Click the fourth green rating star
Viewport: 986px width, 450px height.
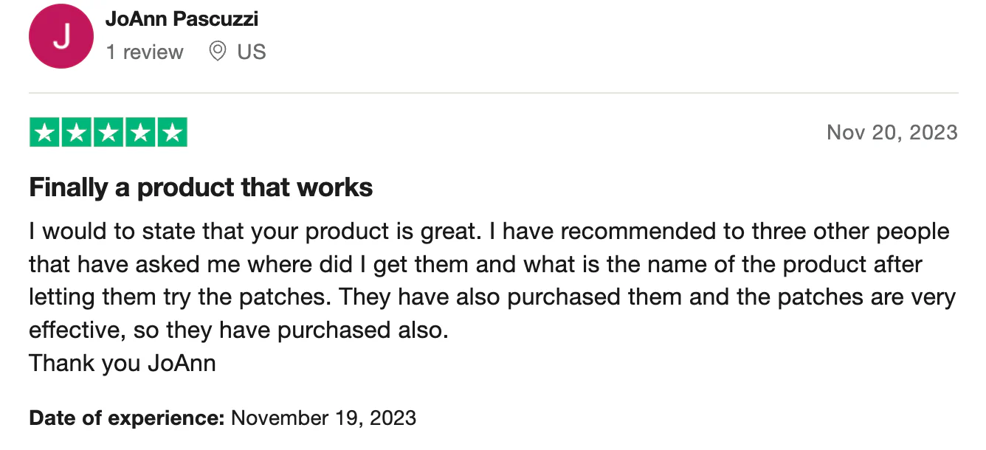pyautogui.click(x=140, y=133)
